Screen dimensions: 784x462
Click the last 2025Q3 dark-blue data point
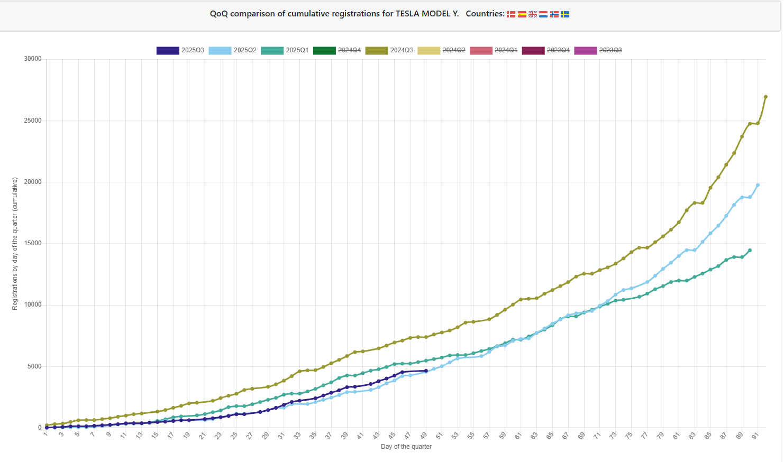click(426, 371)
